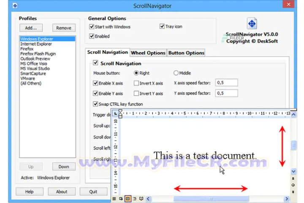Screen dimensions: 304x203
Task: Click "This is a test document." text
Action: 205,156
